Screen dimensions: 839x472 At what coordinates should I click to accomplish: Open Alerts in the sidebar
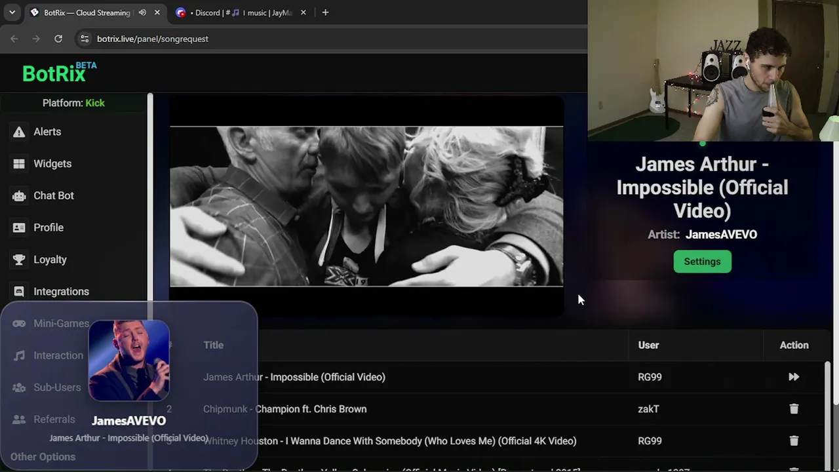coord(47,132)
